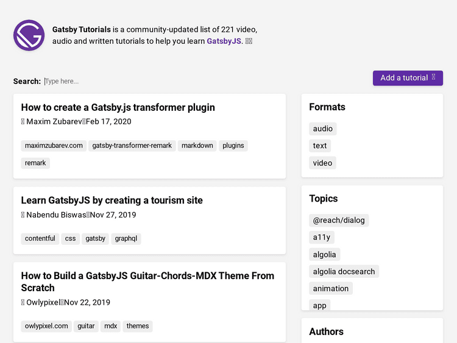Filter by @reach/dialog topic
This screenshot has width=457, height=343.
339,221
